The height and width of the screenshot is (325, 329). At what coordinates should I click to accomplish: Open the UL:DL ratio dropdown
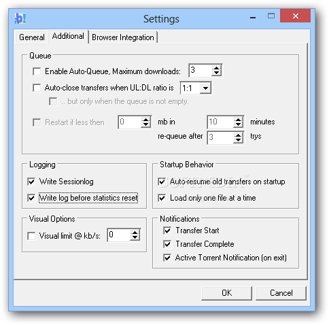click(205, 88)
